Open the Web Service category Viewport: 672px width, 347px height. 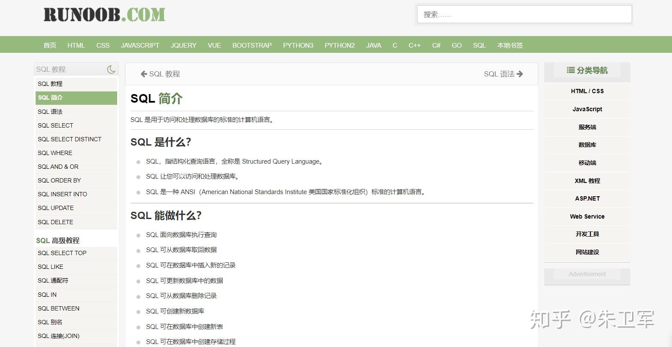click(587, 216)
